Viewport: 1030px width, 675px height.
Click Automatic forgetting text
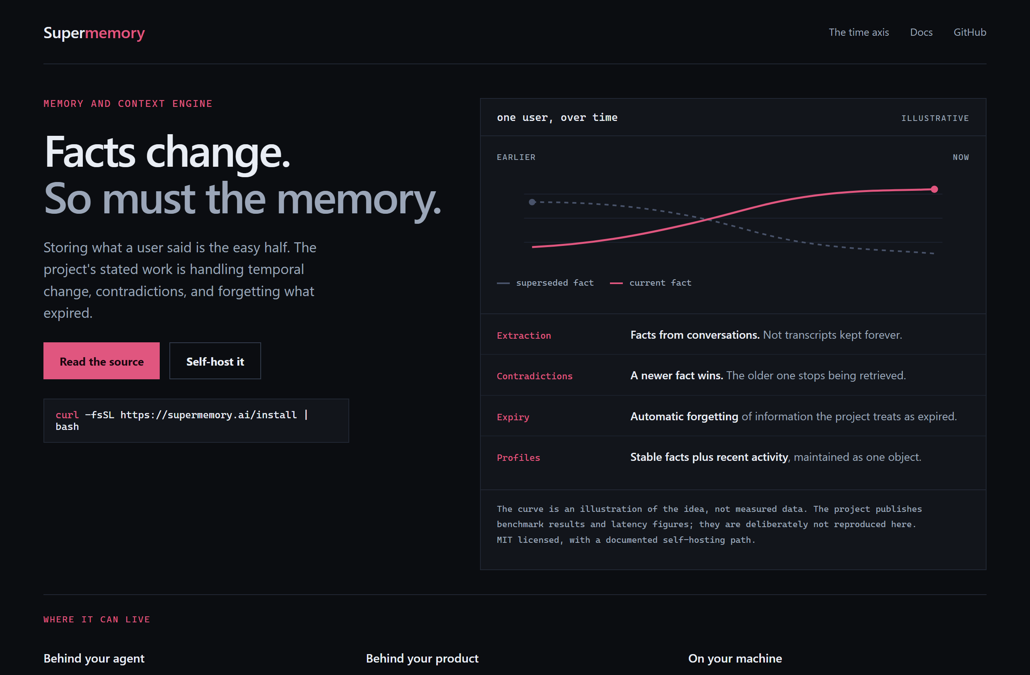pos(684,416)
